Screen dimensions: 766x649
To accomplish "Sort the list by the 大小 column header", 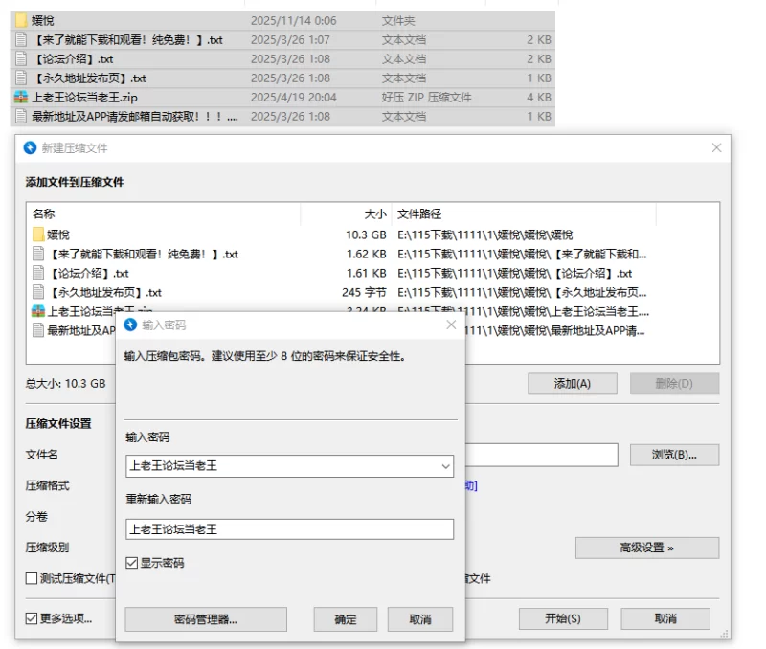I will point(375,214).
